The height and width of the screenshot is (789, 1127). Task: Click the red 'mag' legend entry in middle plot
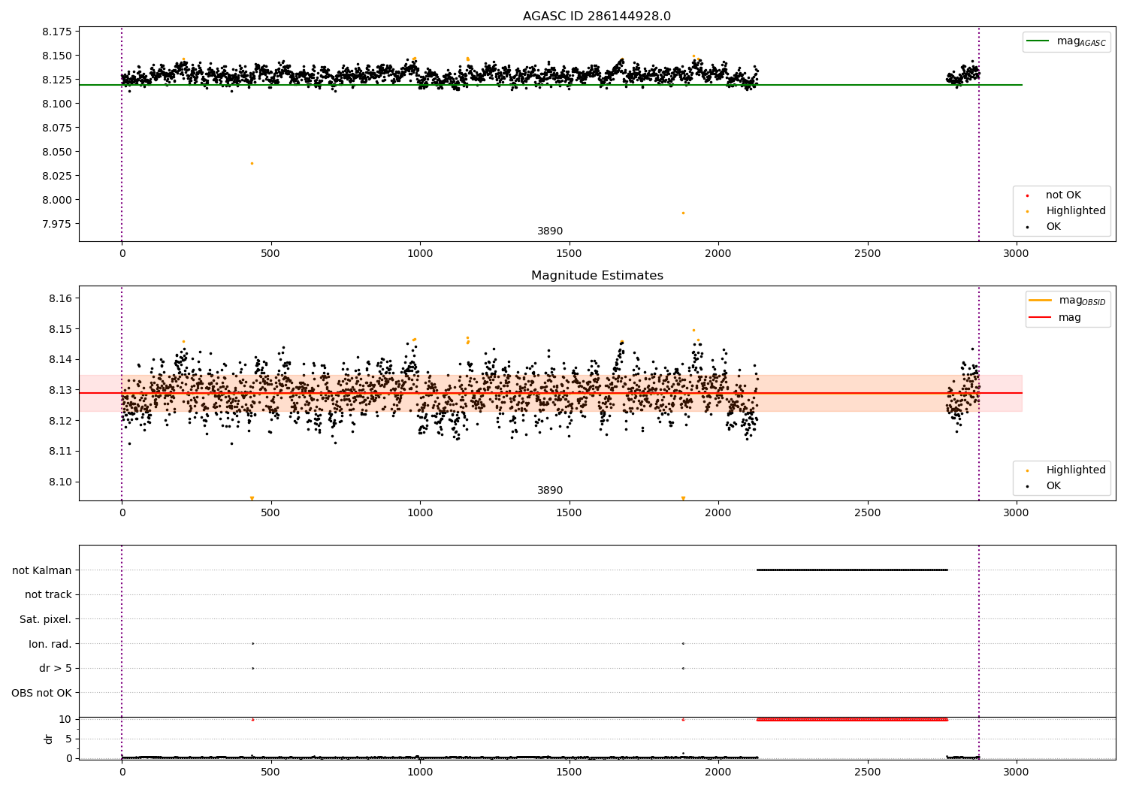[1055, 318]
